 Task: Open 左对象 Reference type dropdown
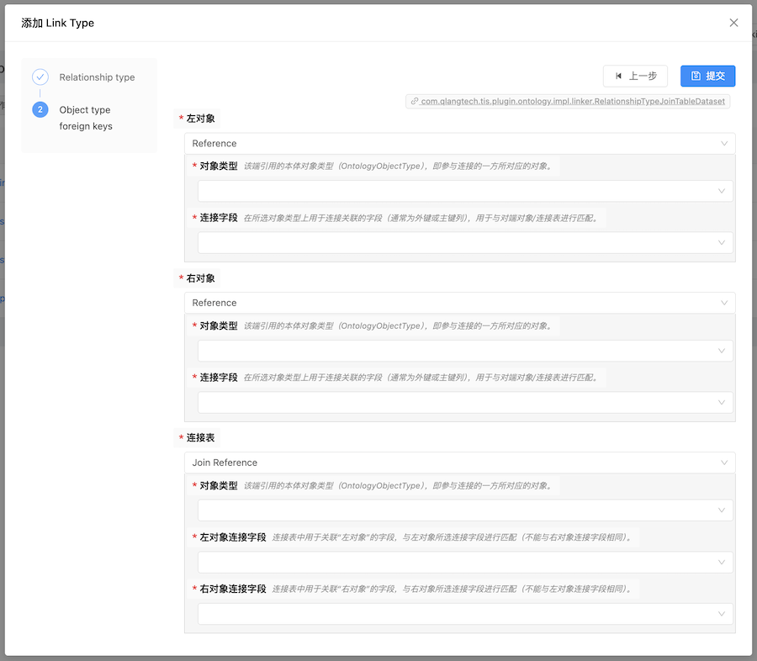coord(459,144)
